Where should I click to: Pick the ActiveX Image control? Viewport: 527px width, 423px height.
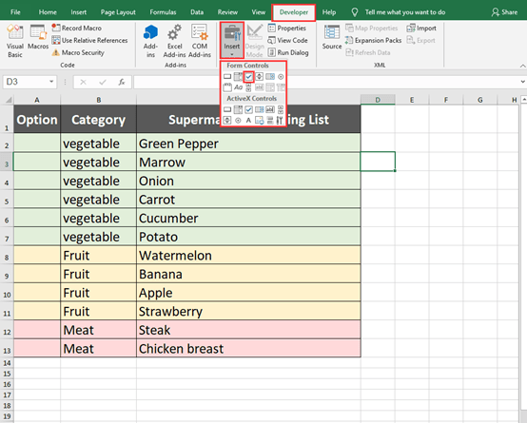pos(260,121)
